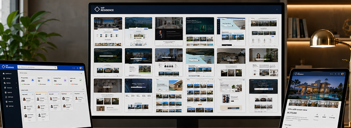Open the New Leads column dropdown
The height and width of the screenshot is (128, 351).
46,94
